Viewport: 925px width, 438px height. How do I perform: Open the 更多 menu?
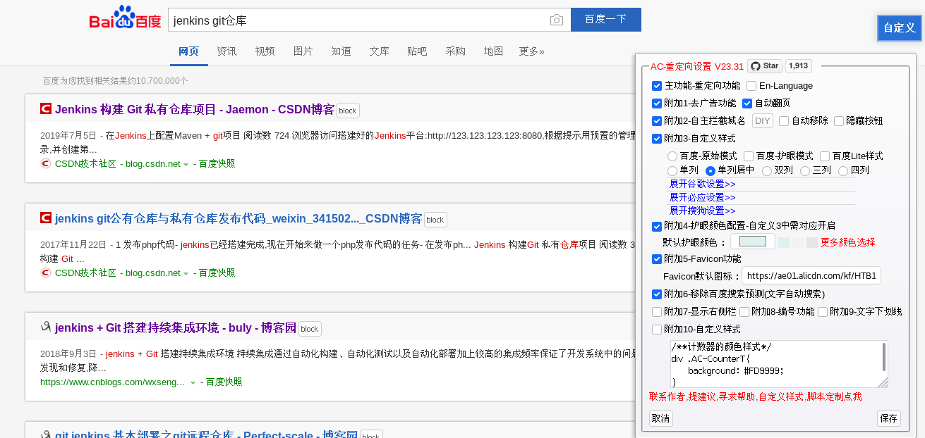[x=531, y=51]
